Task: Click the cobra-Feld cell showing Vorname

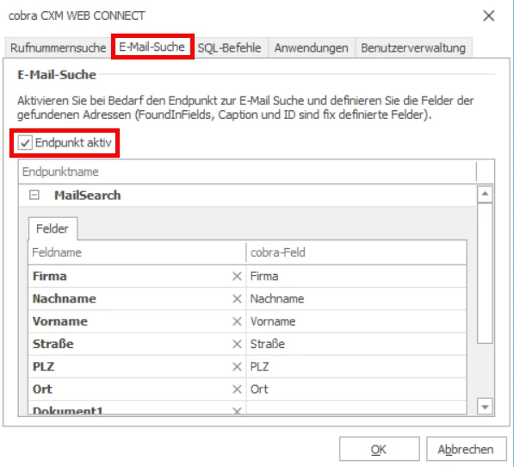Action: click(x=356, y=321)
